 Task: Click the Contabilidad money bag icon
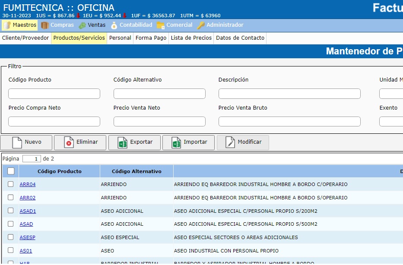click(x=114, y=25)
